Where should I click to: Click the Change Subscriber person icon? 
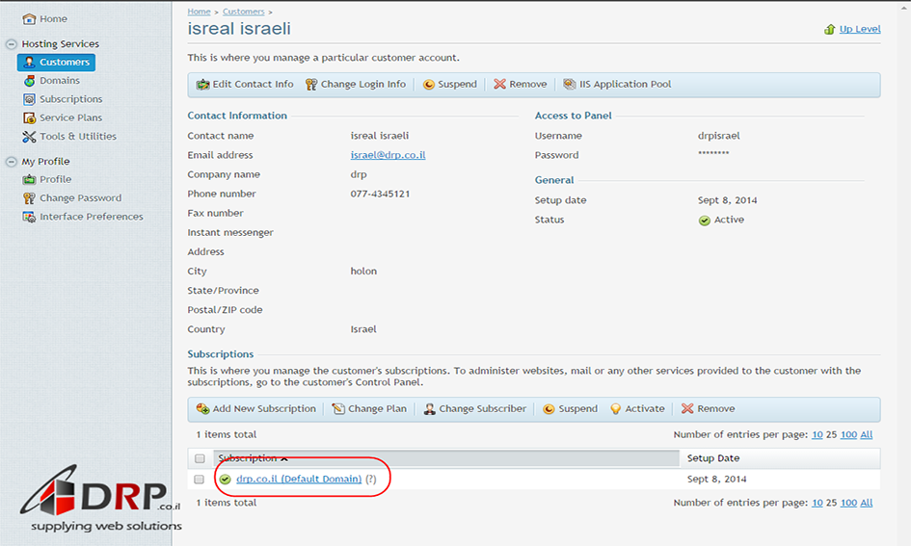pyautogui.click(x=429, y=409)
